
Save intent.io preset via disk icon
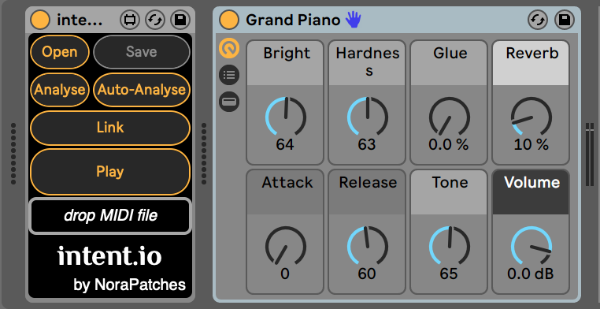[x=180, y=20]
